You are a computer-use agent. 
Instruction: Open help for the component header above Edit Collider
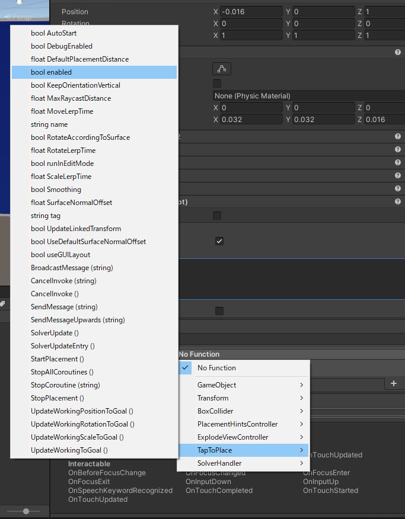[x=398, y=52]
